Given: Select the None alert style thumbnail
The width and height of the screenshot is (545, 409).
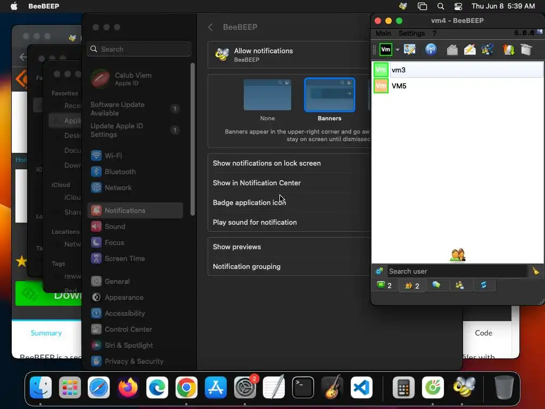Looking at the screenshot, I should tap(267, 95).
